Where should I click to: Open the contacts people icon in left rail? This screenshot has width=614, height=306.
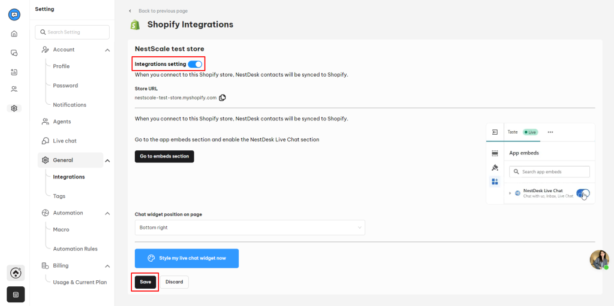coord(14,89)
